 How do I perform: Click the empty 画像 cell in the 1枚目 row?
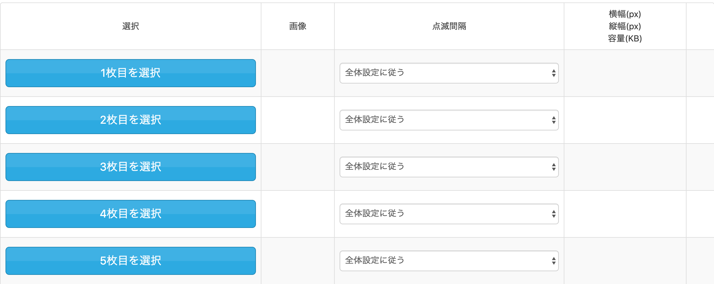(298, 73)
